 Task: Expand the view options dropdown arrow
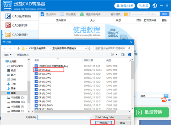116,55
